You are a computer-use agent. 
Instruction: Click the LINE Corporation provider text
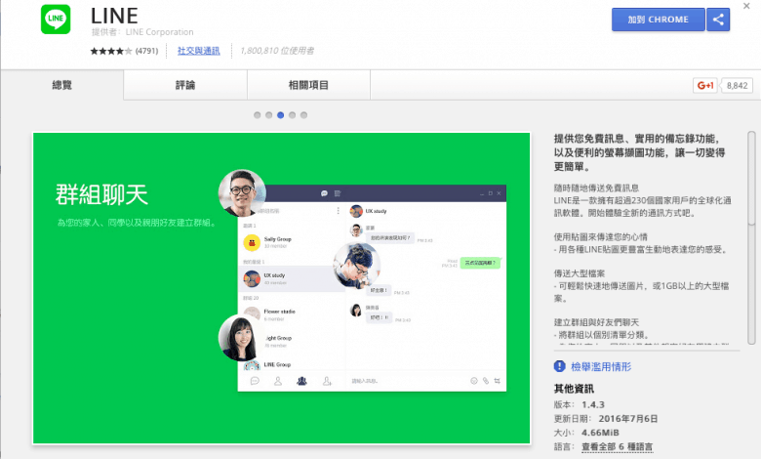(x=159, y=32)
